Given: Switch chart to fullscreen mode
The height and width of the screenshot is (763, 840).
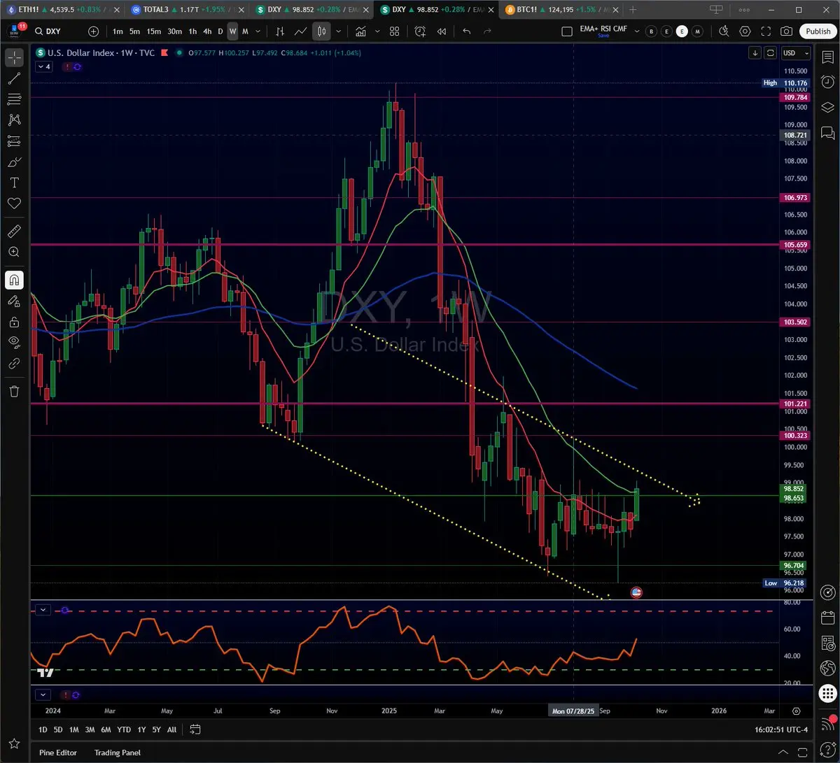Looking at the screenshot, I should [766, 31].
